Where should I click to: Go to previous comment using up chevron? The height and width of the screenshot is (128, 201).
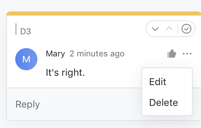pos(169,28)
